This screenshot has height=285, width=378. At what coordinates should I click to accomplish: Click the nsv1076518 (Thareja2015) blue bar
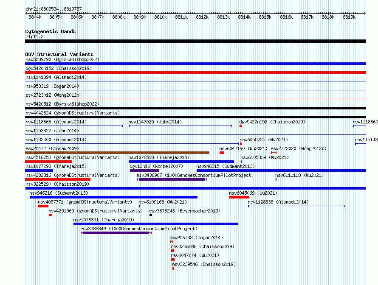[181, 162]
